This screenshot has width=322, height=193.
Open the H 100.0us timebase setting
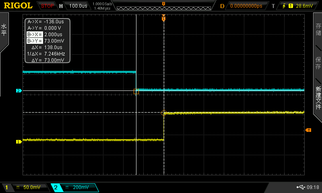[x=74, y=6]
